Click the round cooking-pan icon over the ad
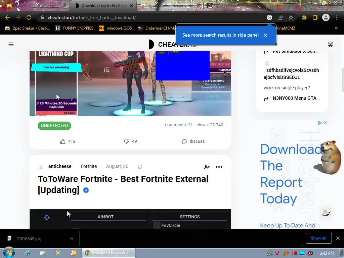The image size is (344, 258). coord(326,212)
